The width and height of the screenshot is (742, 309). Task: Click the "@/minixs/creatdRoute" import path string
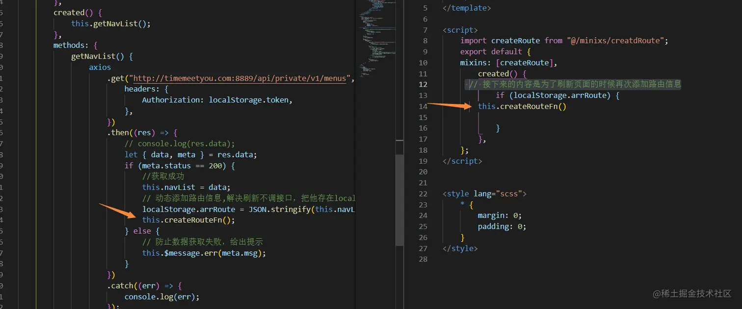[615, 41]
